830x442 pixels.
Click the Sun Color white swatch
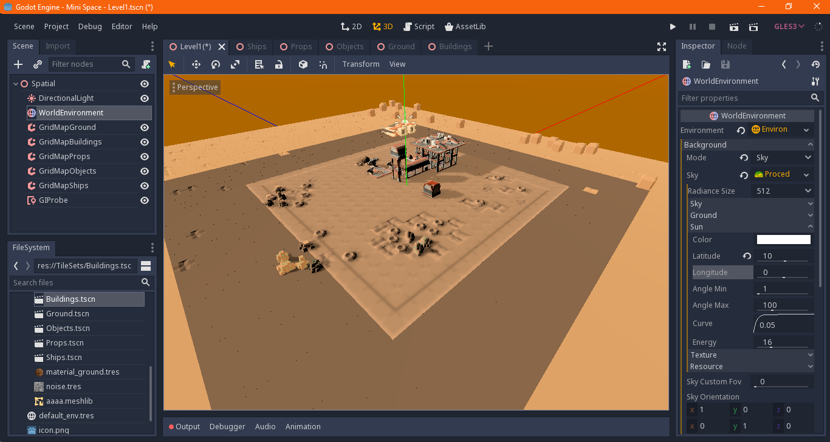(x=783, y=239)
